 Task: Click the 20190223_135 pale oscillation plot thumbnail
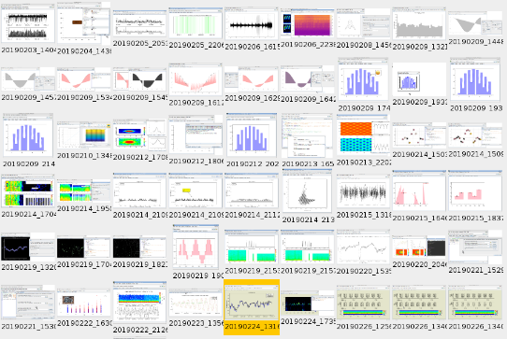196,304
